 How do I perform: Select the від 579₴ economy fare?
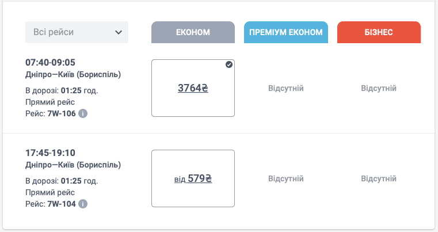(193, 178)
